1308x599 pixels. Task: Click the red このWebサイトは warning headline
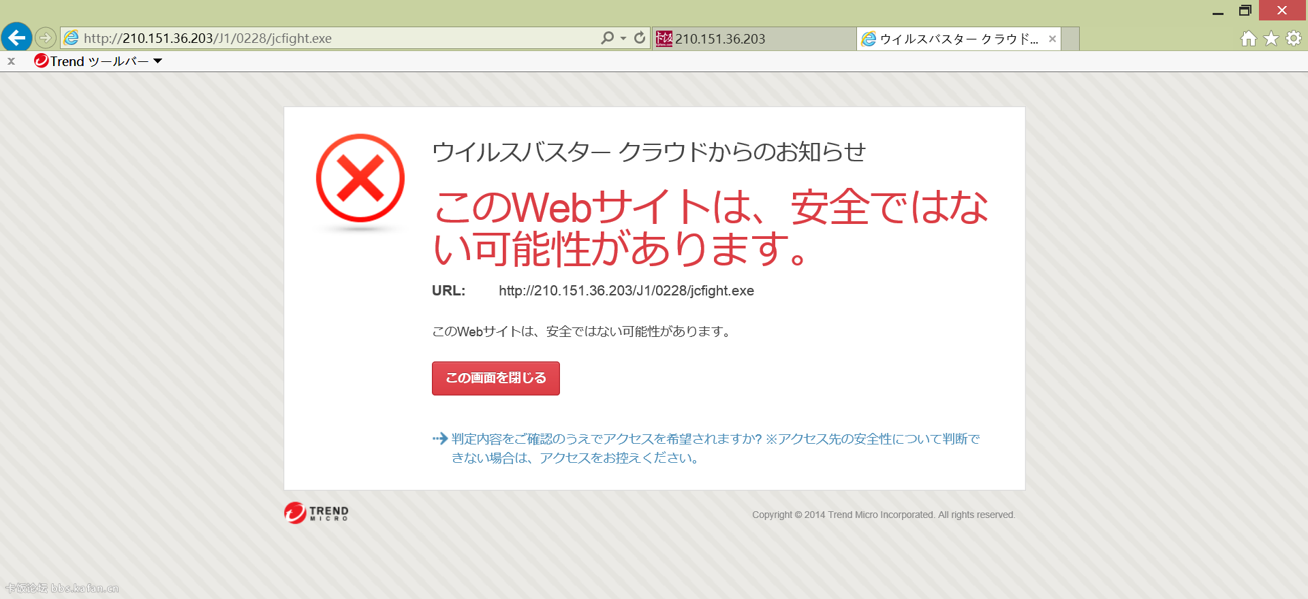711,227
